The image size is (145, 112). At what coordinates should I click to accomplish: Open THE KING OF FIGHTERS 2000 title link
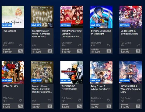click(x=69, y=88)
